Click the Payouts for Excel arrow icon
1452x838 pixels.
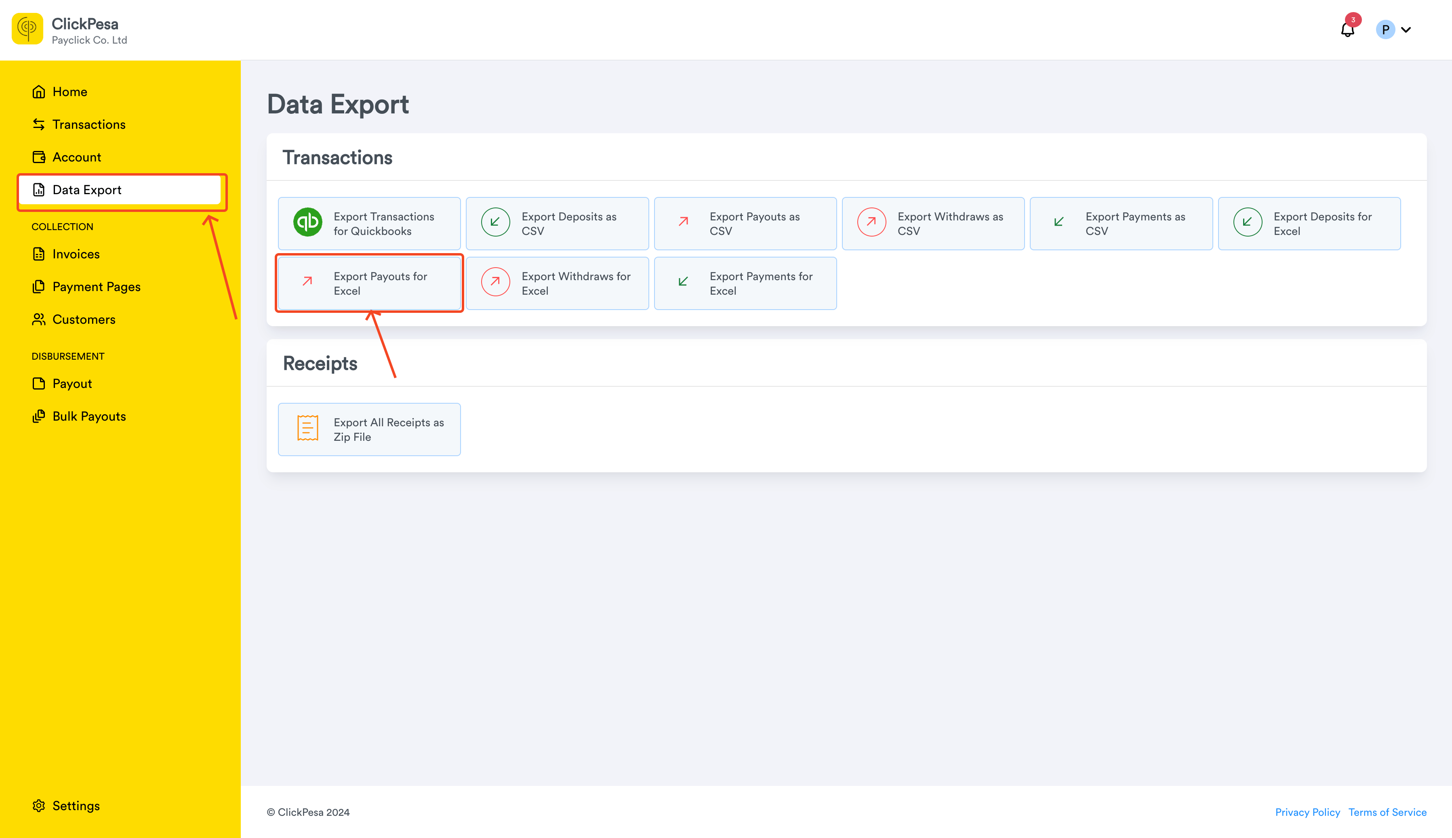click(307, 281)
